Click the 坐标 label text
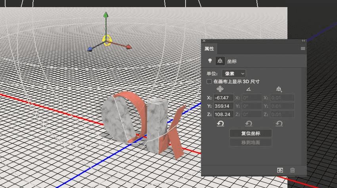The width and height of the screenshot is (337, 188). click(232, 61)
